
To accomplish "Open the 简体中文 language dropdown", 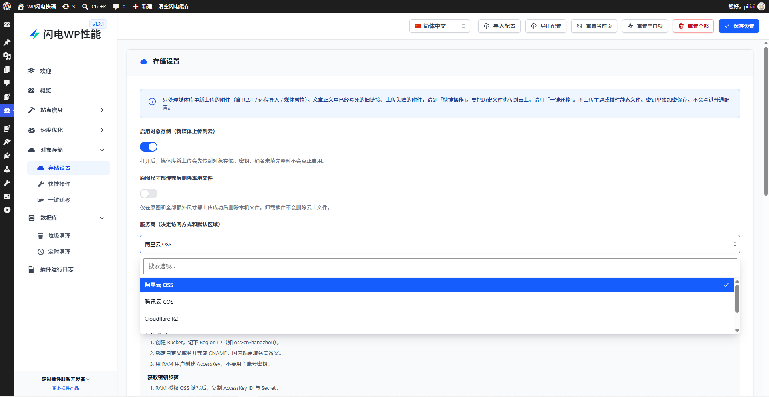I will pos(439,26).
